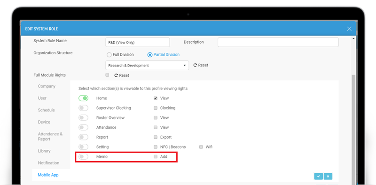The image size is (376, 185).
Task: Turn on the Roster Overview switch
Action: pyautogui.click(x=83, y=118)
